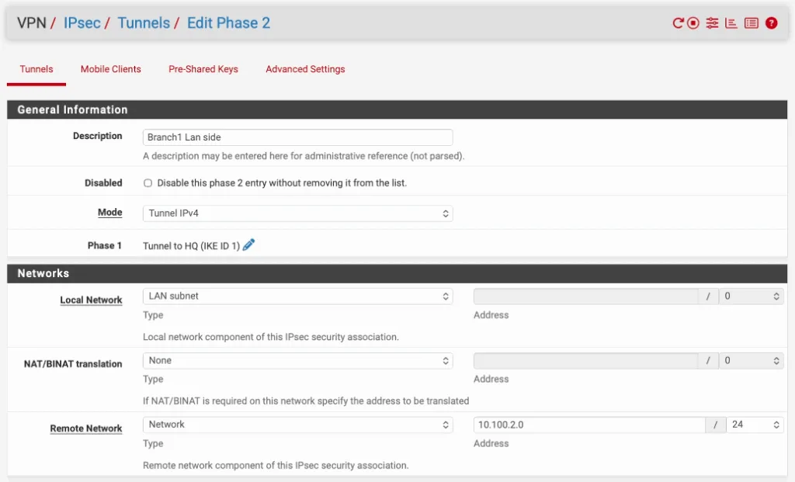795x482 pixels.
Task: Change the Remote Network subnet mask 24 dropdown
Action: pyautogui.click(x=755, y=425)
